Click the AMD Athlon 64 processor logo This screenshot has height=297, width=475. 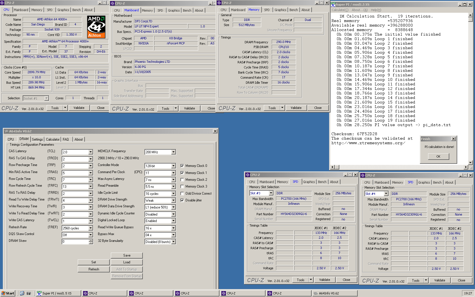tap(96, 27)
